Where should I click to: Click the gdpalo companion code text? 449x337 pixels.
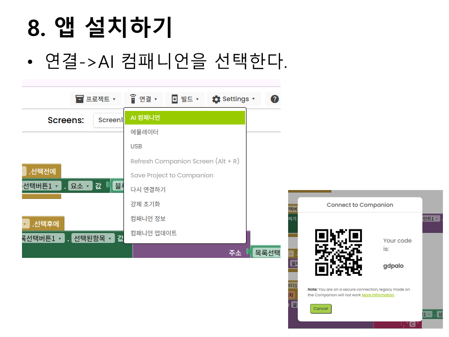(393, 266)
